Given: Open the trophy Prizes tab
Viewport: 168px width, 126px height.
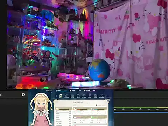Looking at the screenshot, I should tap(90, 96).
